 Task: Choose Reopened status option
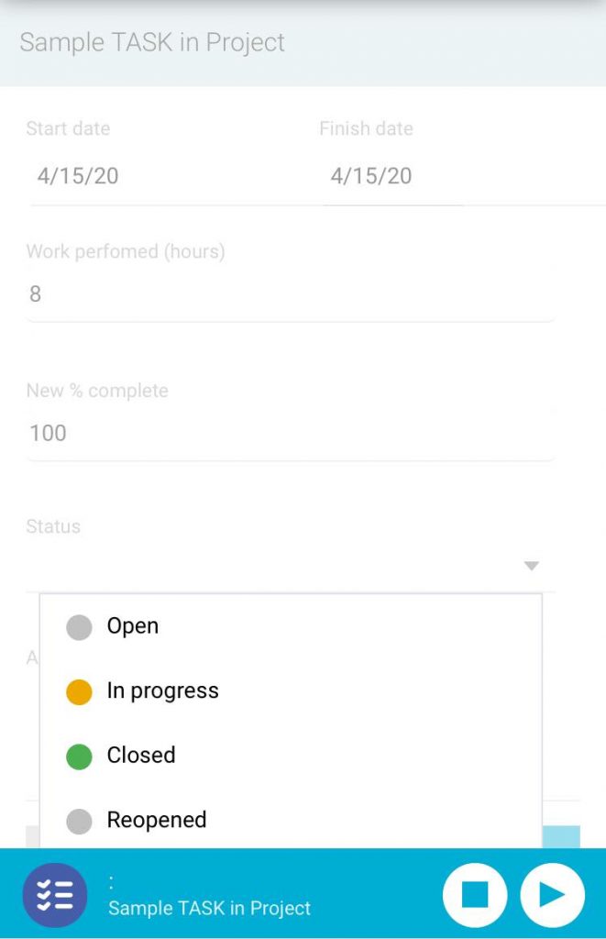click(x=157, y=820)
